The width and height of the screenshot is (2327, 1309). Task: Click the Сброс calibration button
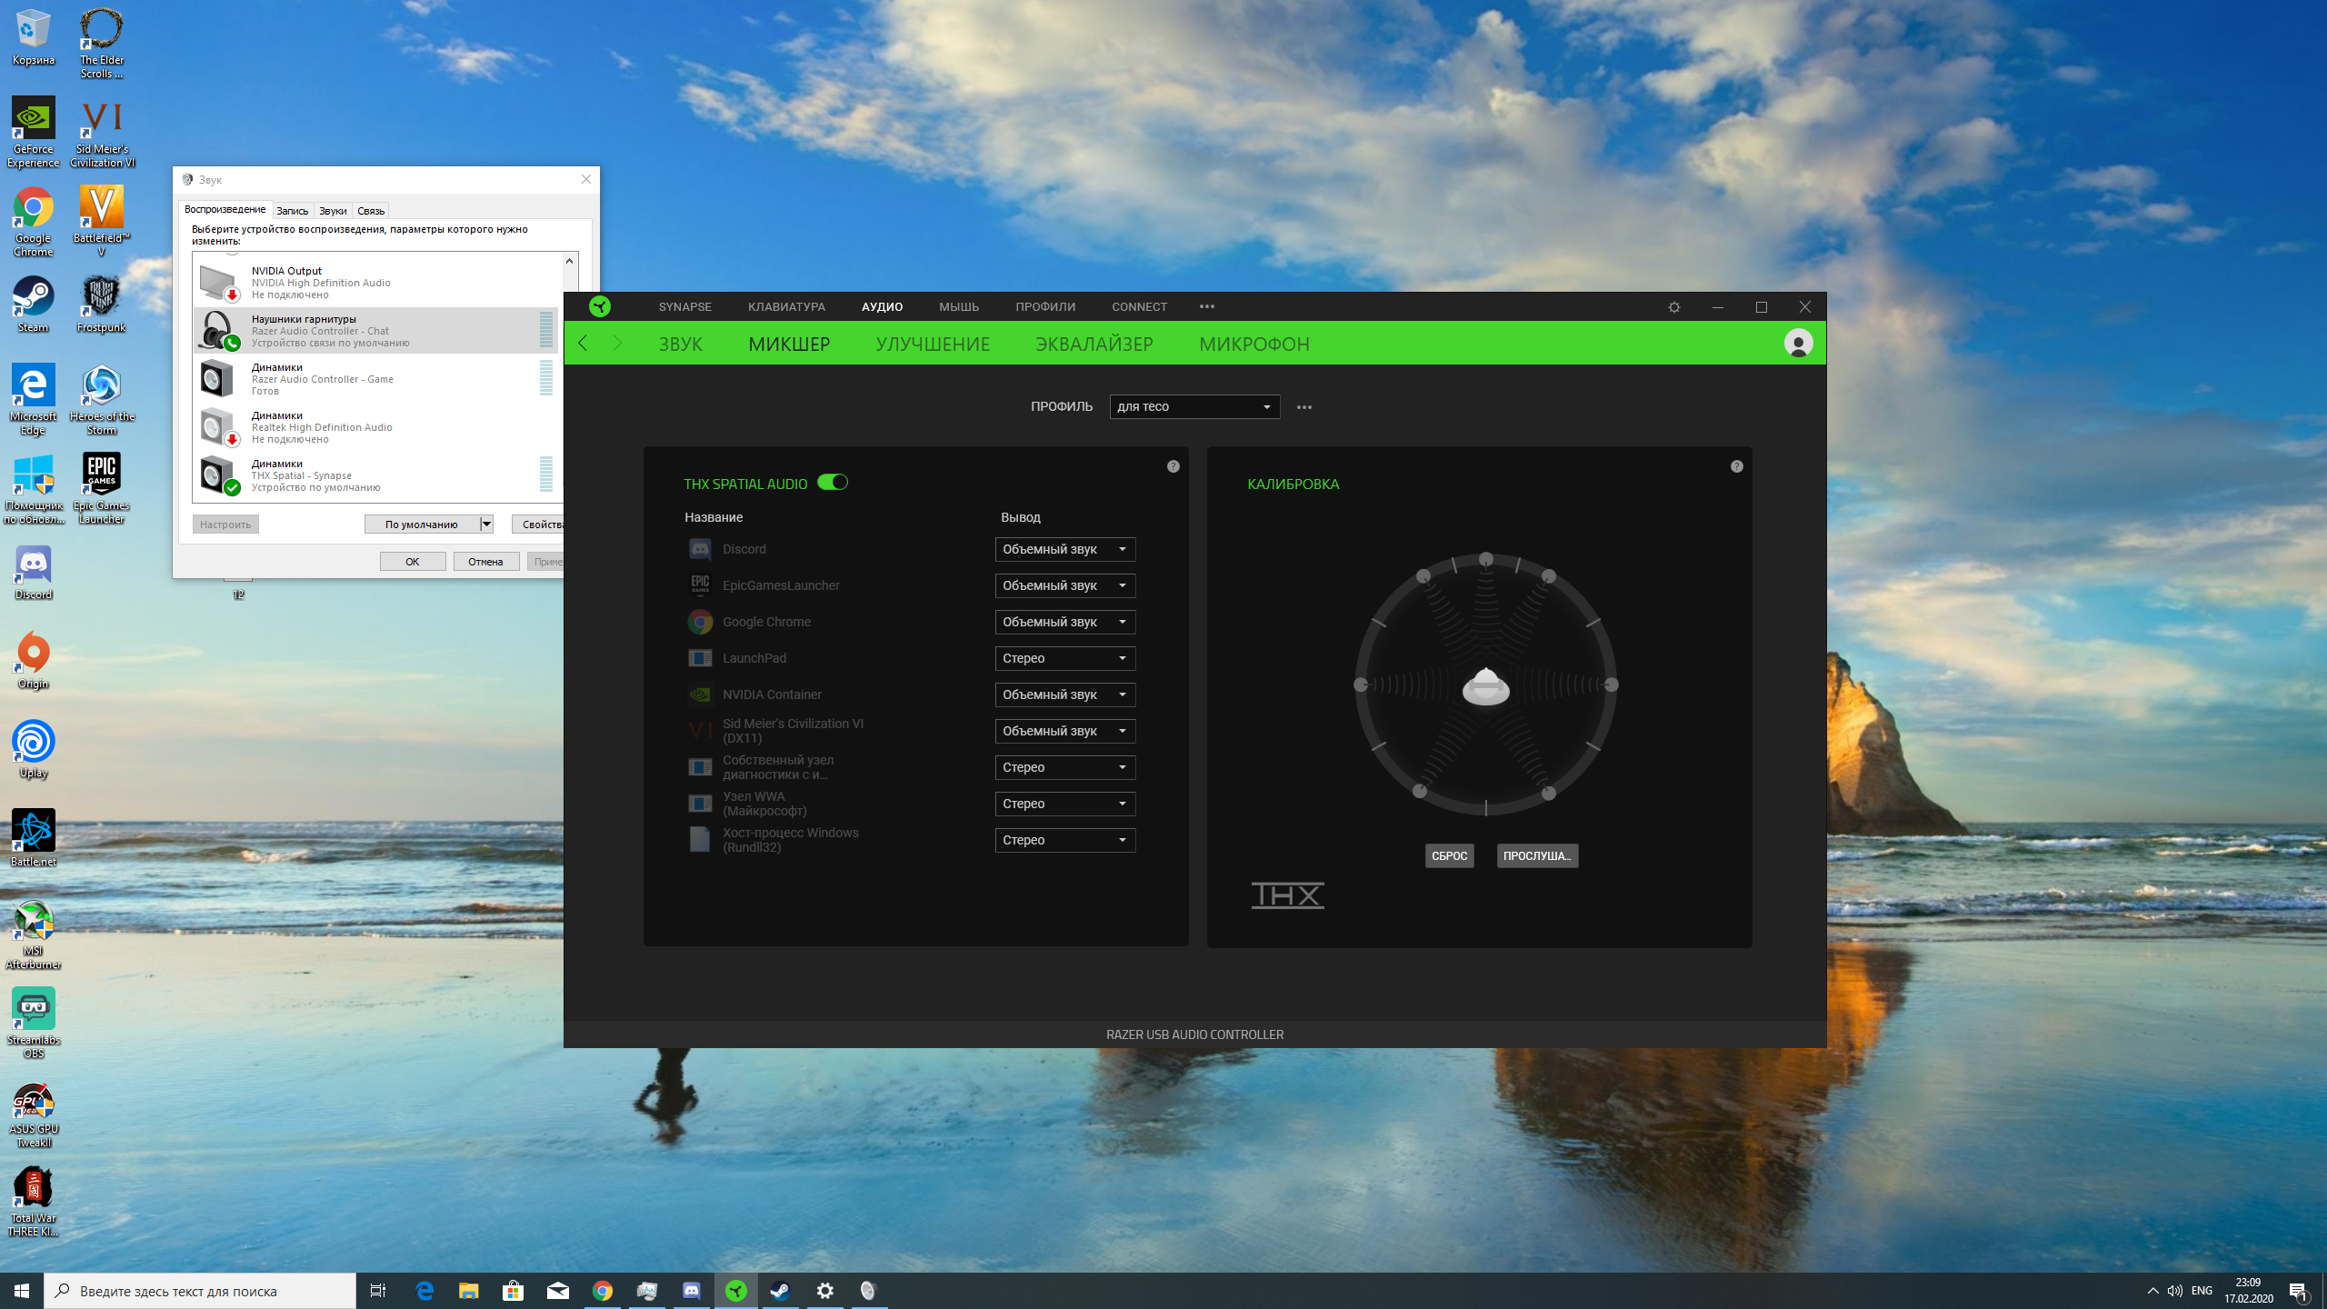[1449, 855]
